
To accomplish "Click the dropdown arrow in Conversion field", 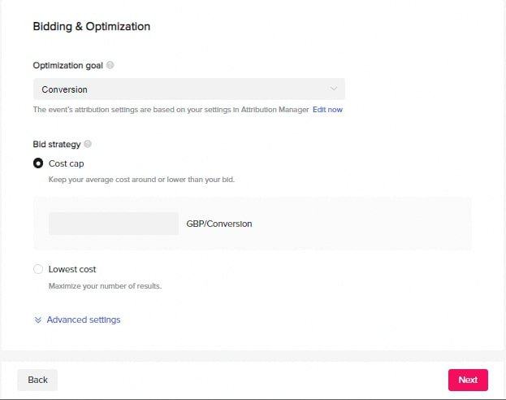I will (334, 89).
